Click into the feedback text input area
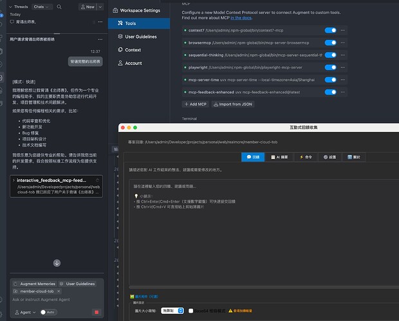The image size is (399, 321). (x=264, y=232)
